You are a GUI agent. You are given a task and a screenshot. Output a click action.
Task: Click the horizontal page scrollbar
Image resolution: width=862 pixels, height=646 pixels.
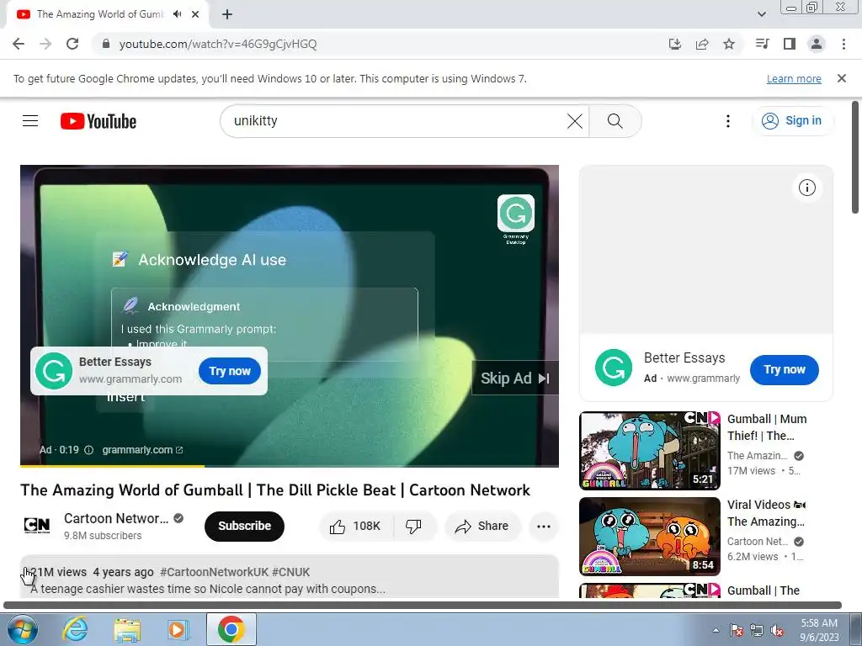pyautogui.click(x=423, y=606)
